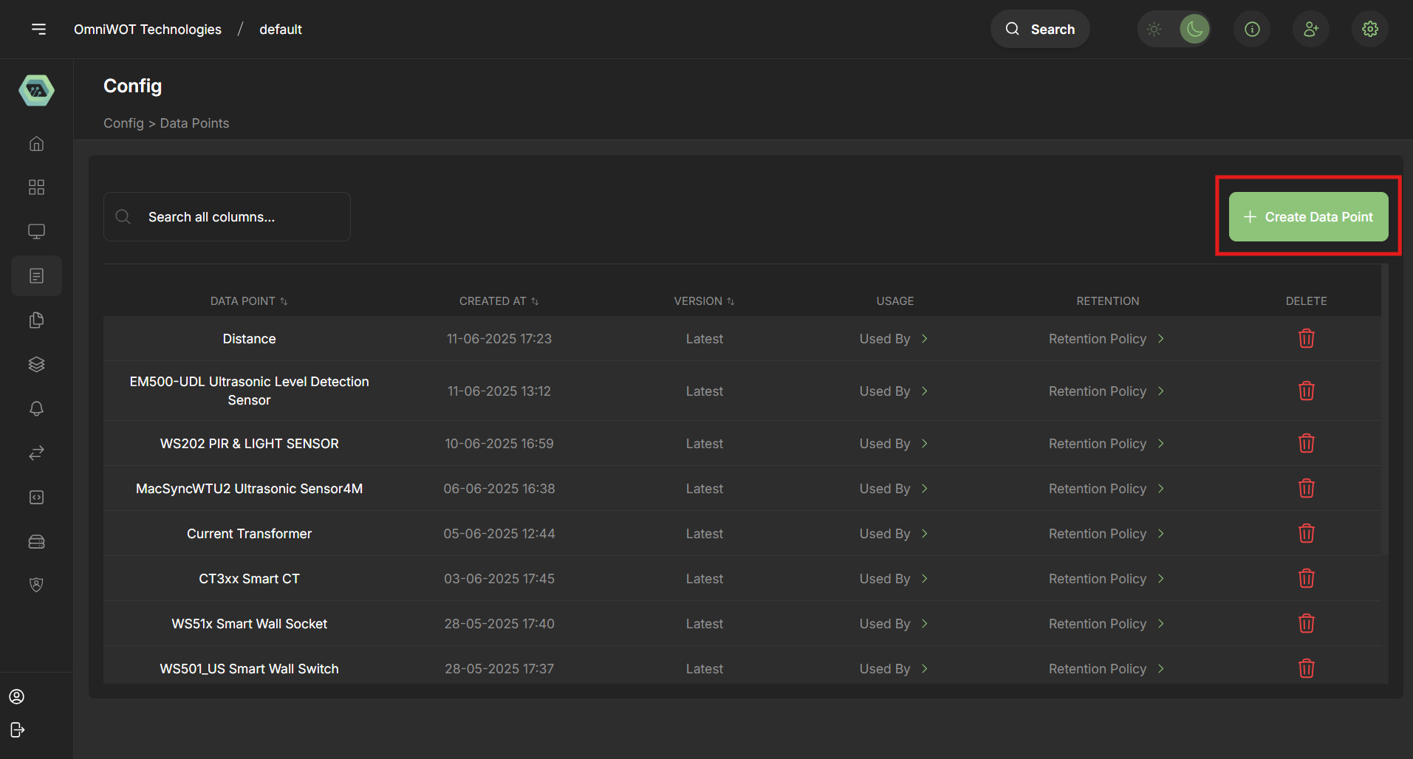Open the Home page from sidebar
Image resolution: width=1413 pixels, height=759 pixels.
coord(36,143)
